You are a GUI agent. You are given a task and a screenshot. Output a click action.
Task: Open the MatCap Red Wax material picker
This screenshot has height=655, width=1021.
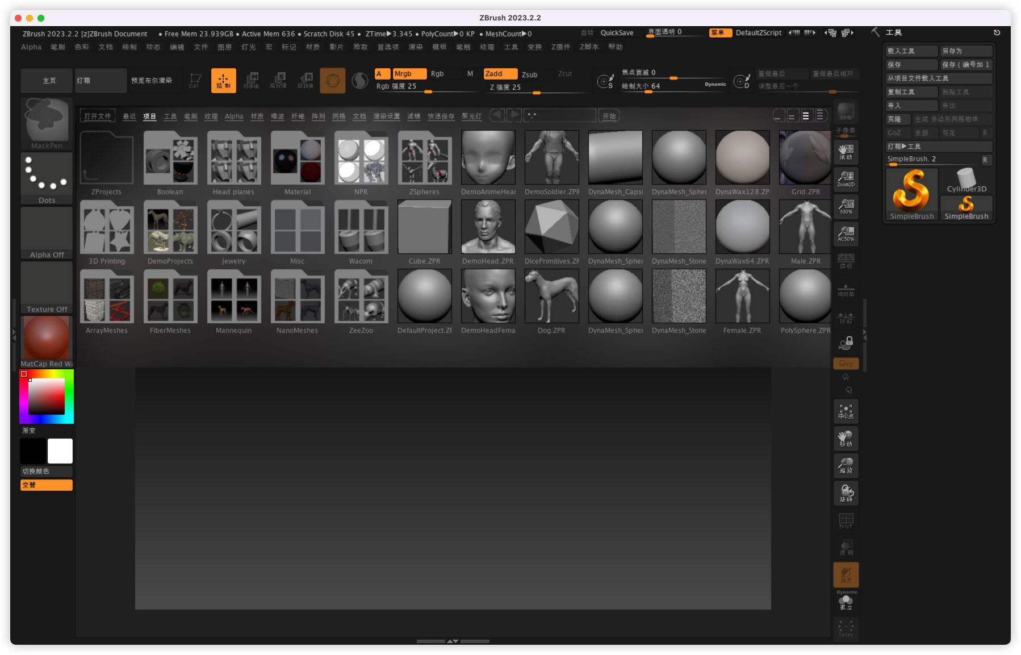coord(47,341)
